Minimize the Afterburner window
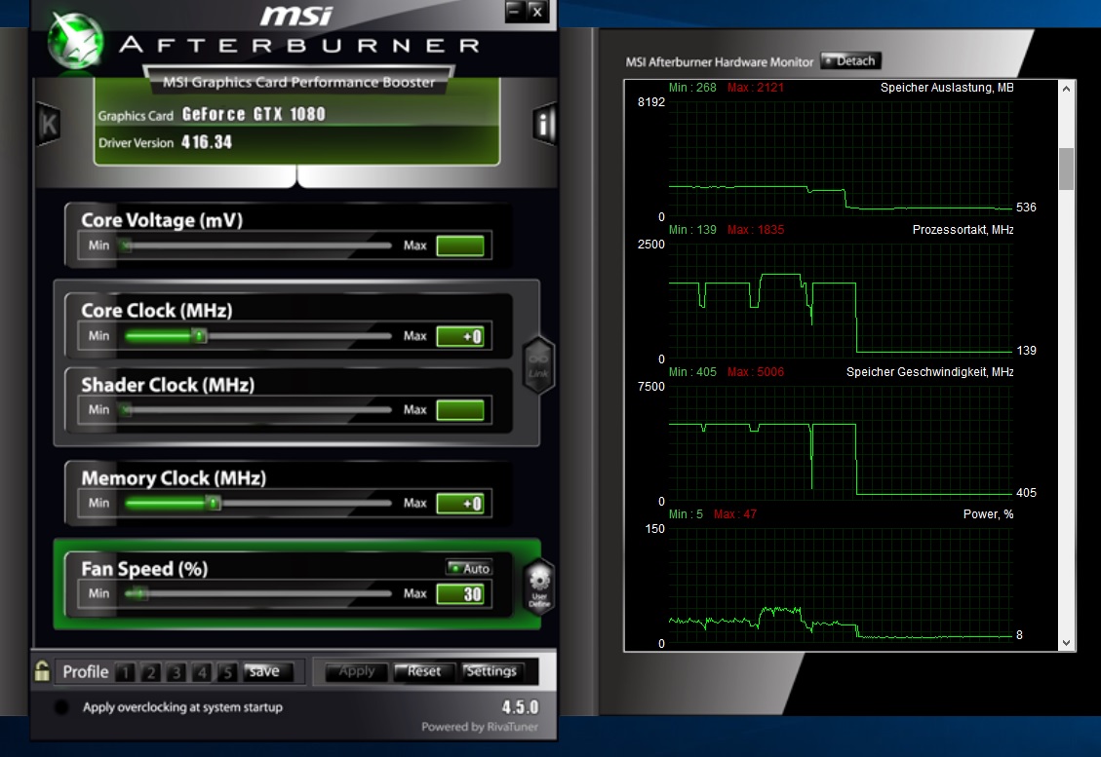 (515, 12)
